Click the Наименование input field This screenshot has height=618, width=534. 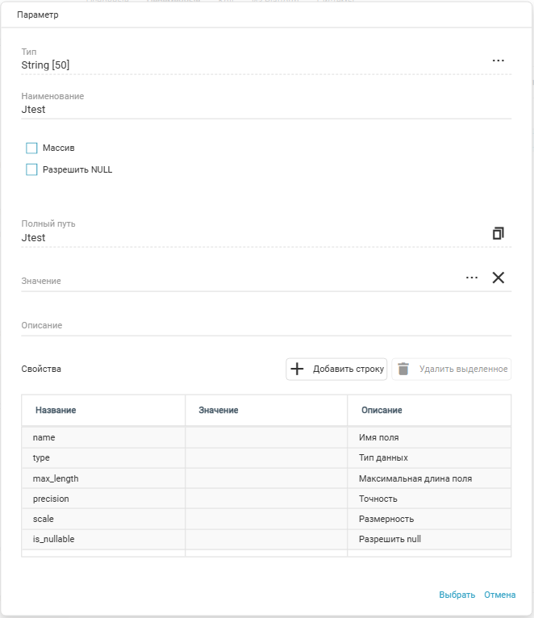pos(242,110)
